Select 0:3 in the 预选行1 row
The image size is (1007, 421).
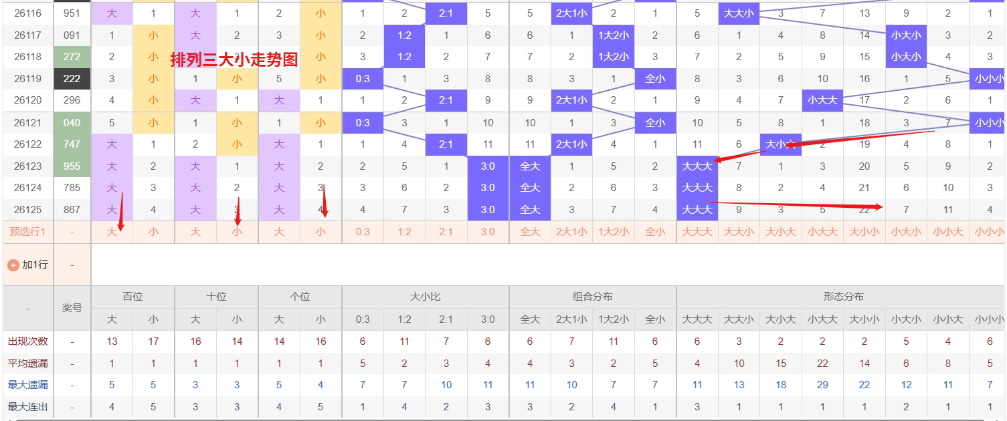point(363,232)
